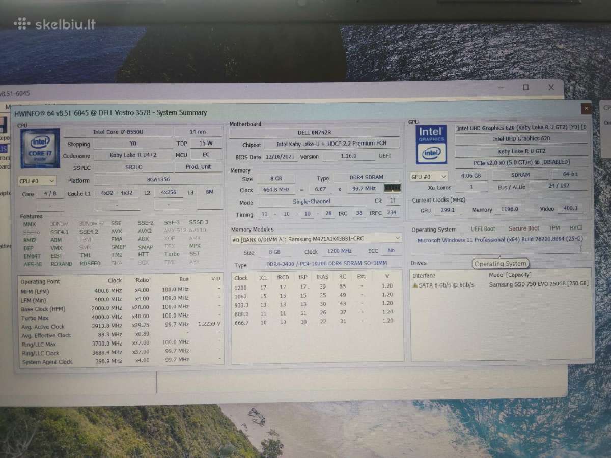Click the Intel Graphics logo

pyautogui.click(x=431, y=145)
